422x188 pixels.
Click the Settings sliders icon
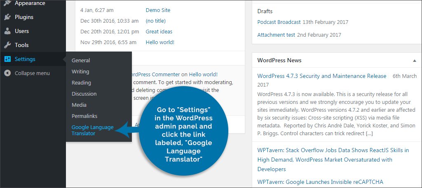click(7, 59)
